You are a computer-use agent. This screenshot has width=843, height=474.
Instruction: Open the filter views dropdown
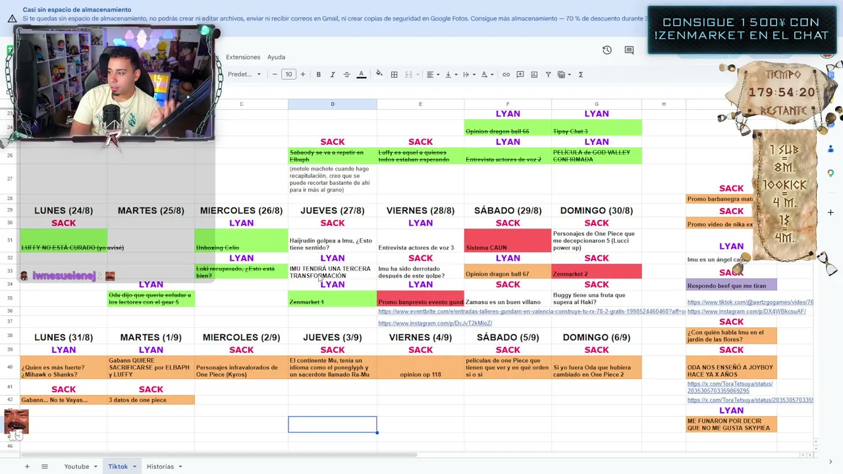click(564, 74)
